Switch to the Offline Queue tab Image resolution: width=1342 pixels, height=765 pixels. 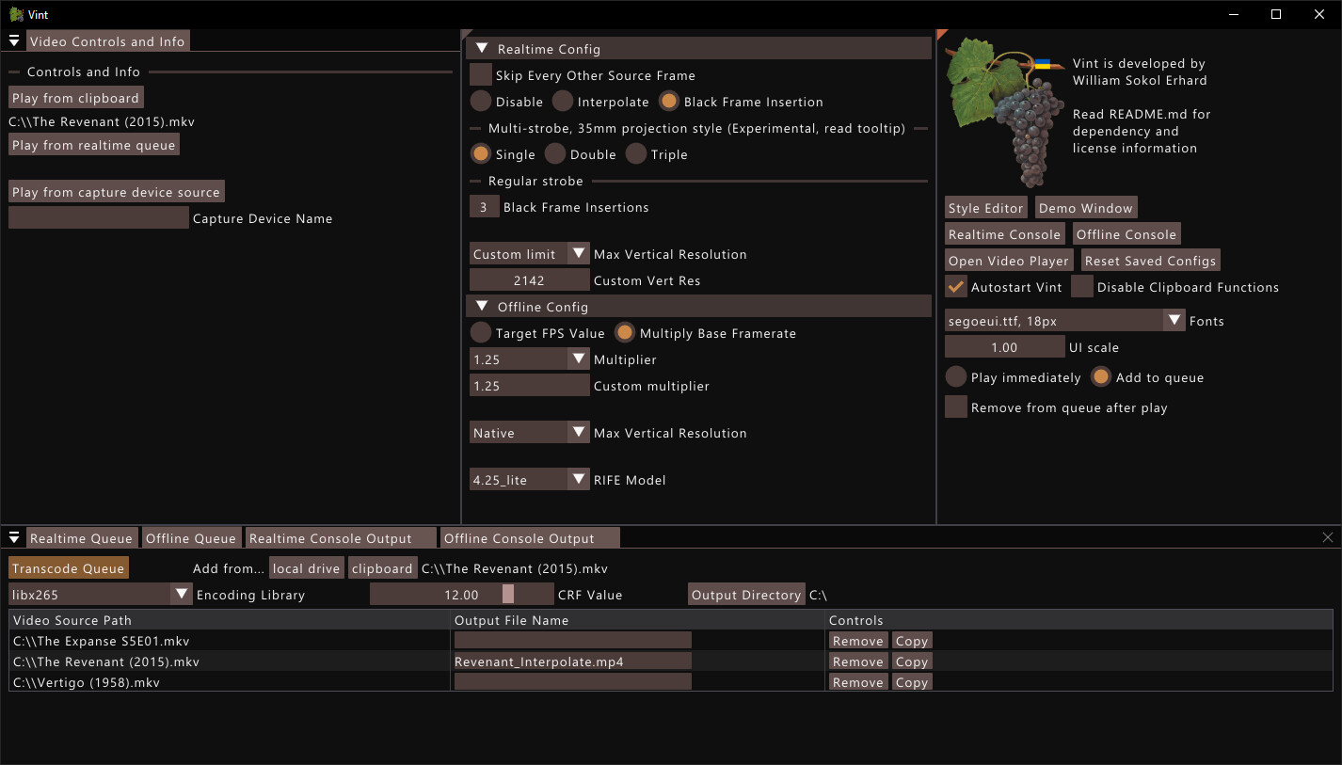tap(191, 537)
